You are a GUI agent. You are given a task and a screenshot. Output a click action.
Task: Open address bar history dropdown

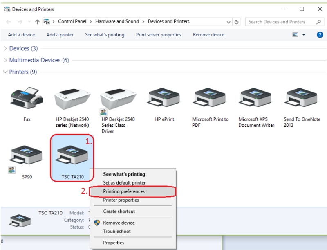(x=228, y=22)
